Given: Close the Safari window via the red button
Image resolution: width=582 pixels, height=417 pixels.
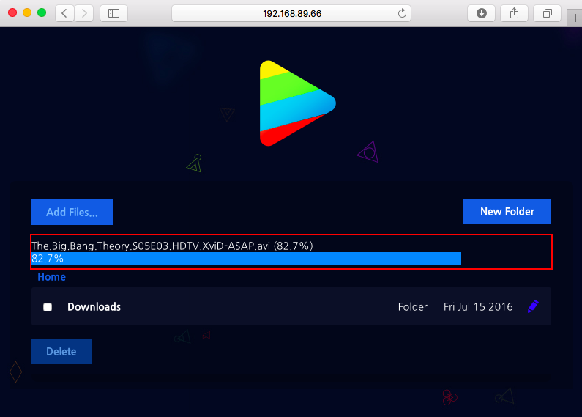Looking at the screenshot, I should point(12,12).
